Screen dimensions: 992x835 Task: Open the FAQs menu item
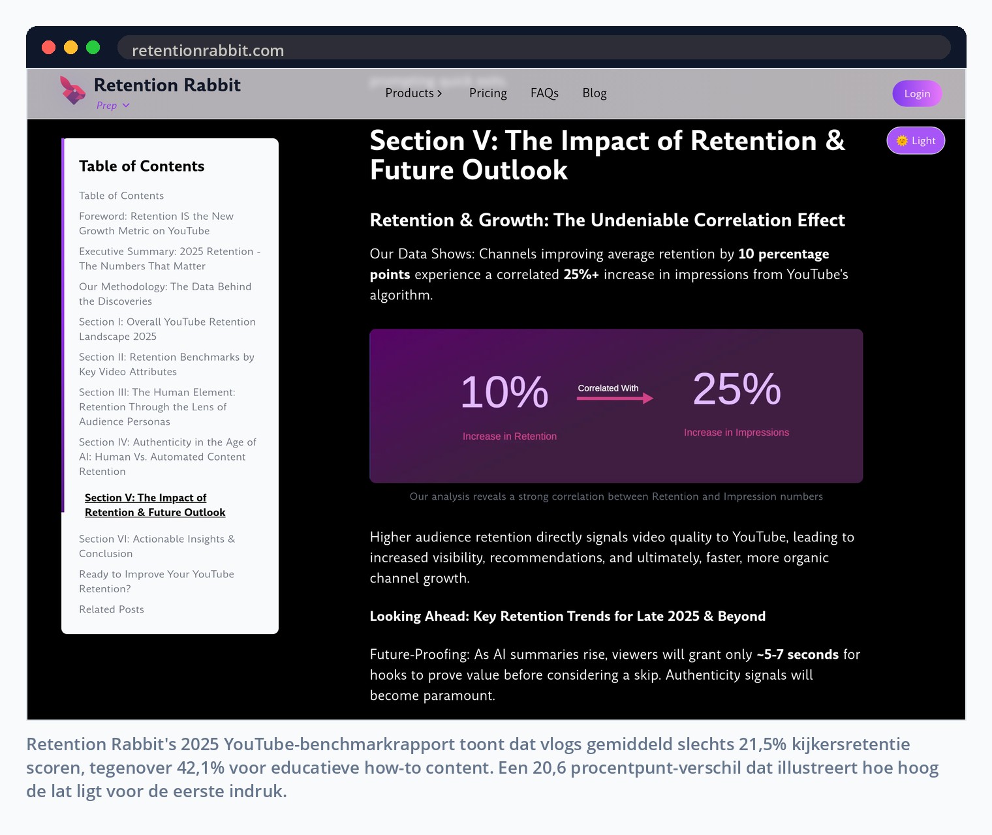[x=544, y=93]
